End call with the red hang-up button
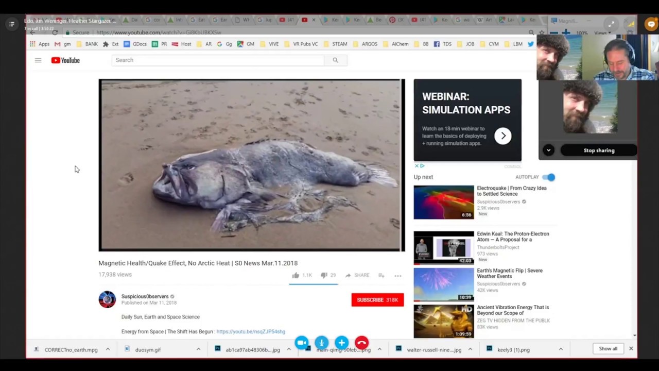The width and height of the screenshot is (659, 371). coord(361,343)
